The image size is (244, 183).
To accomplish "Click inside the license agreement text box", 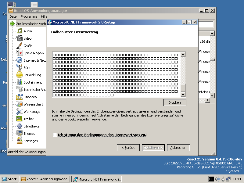I will pyautogui.click(x=117, y=74).
